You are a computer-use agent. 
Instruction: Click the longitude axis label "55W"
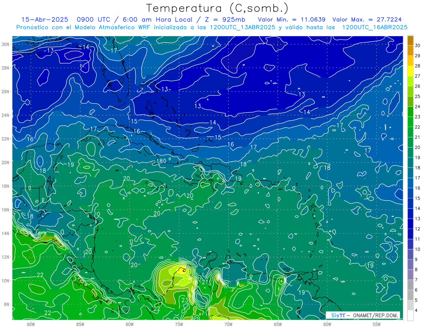(377, 324)
